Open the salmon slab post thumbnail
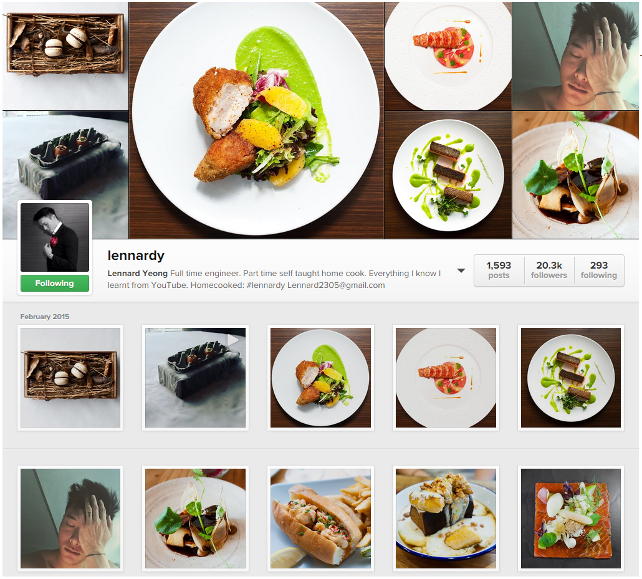Screen dimensions: 642x579 pyautogui.click(x=571, y=519)
